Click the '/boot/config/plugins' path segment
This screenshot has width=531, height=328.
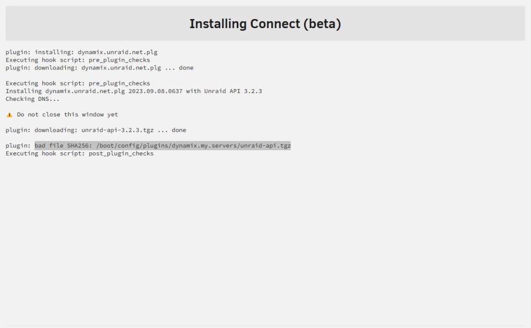click(x=132, y=145)
